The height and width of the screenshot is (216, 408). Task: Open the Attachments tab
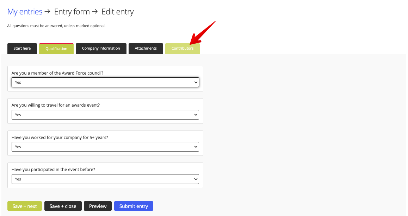tap(146, 48)
